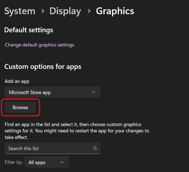
Task: Click the Microsoft Store app text
Action: [30, 92]
